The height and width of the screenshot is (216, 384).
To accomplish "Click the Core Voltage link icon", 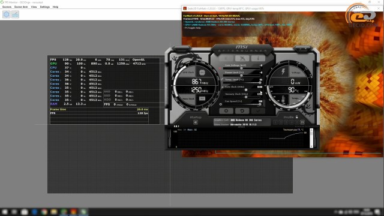I will pyautogui.click(x=220, y=68).
